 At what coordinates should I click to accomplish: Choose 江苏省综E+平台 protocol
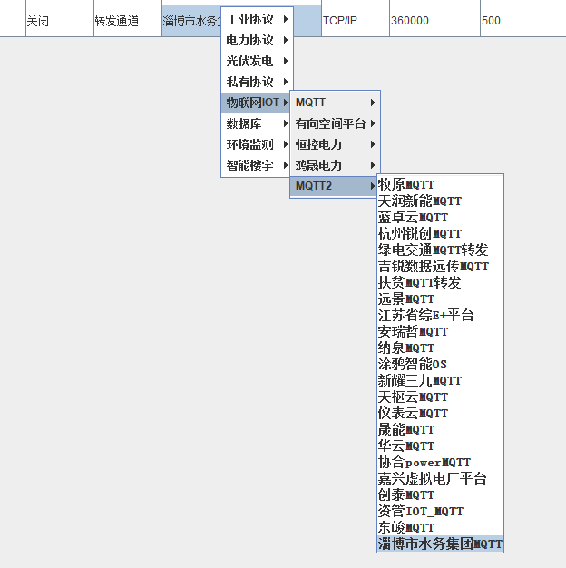(x=440, y=315)
